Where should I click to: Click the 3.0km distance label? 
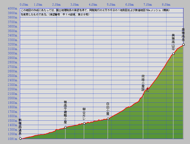[x=75, y=5]
